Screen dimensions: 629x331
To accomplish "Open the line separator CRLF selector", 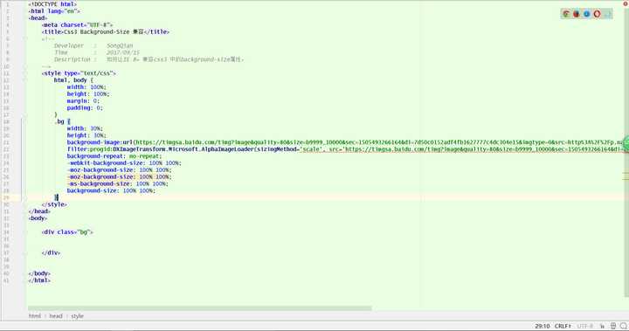I will (x=563, y=326).
